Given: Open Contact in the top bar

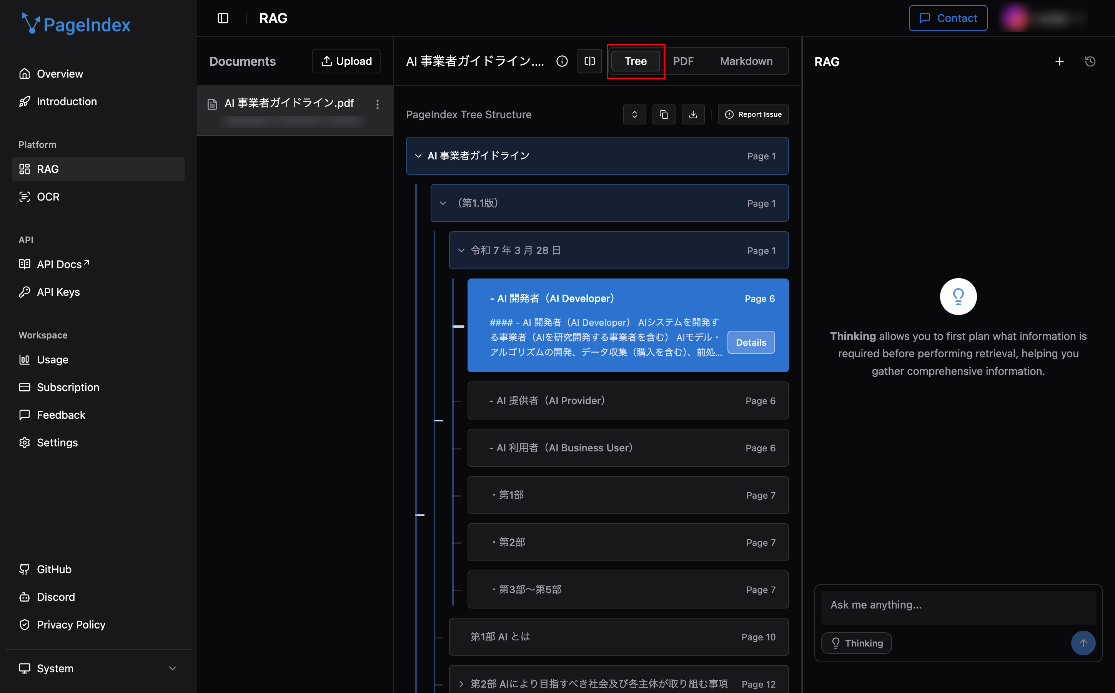Looking at the screenshot, I should (x=948, y=18).
